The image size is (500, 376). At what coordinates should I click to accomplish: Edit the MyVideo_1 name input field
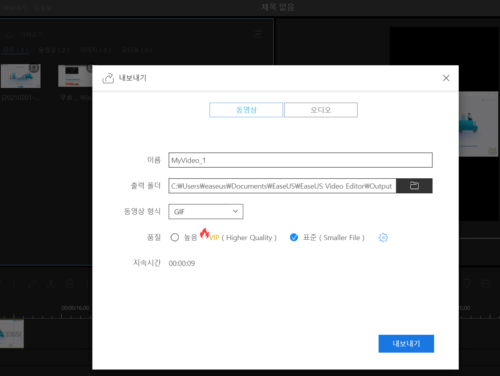[300, 160]
